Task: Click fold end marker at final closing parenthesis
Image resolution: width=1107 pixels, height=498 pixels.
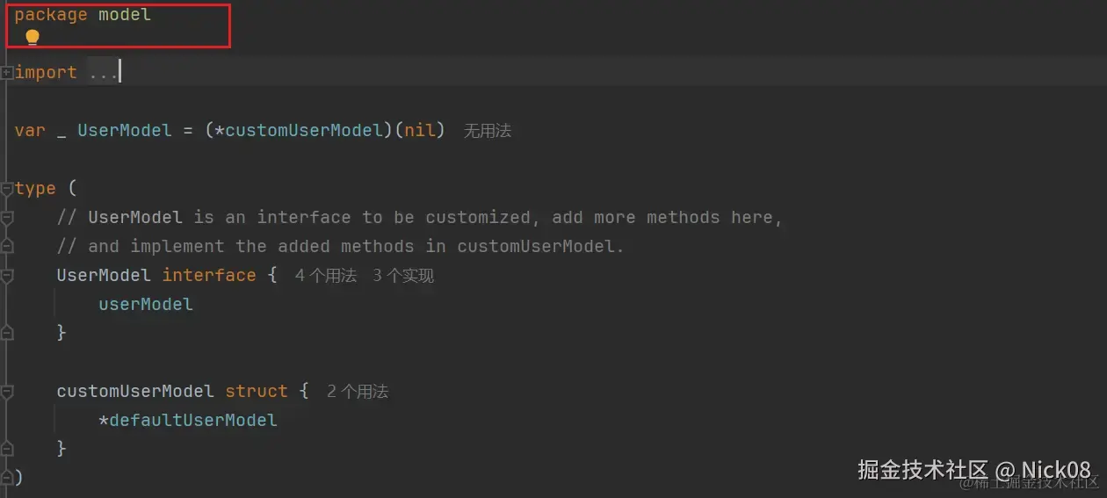Action: [x=7, y=478]
